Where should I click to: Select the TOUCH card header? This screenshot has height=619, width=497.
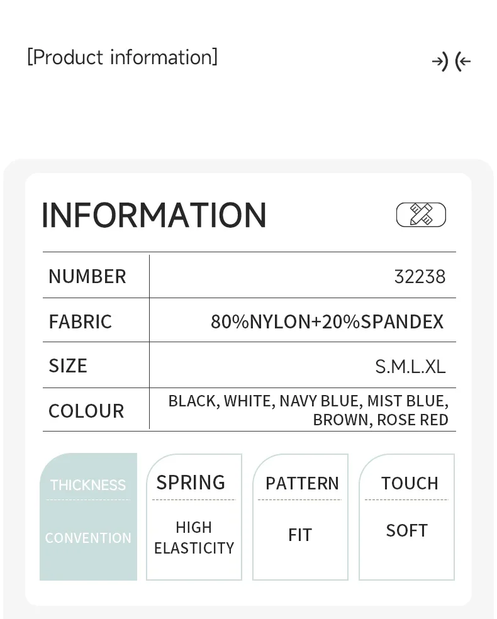[x=410, y=483]
